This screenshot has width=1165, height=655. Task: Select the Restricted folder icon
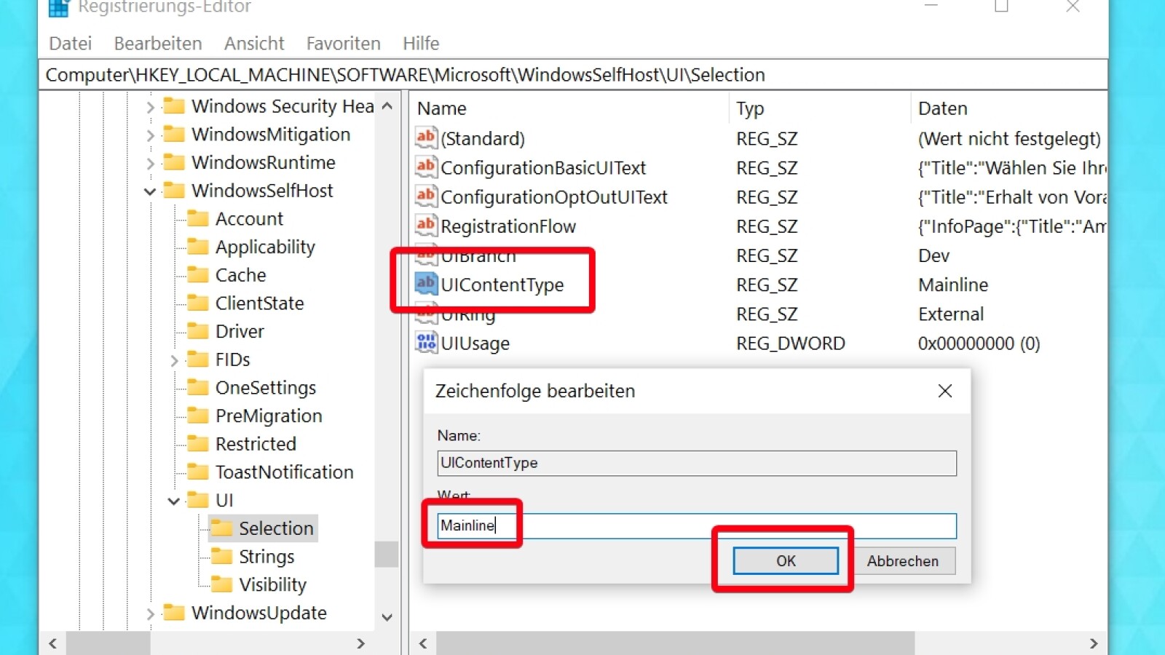[x=198, y=444]
